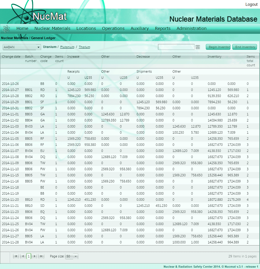Switch to the Plutonium ledger link

67,47
